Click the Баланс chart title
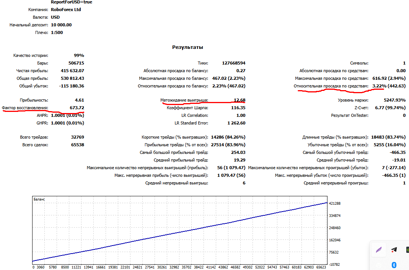 pos(39,199)
